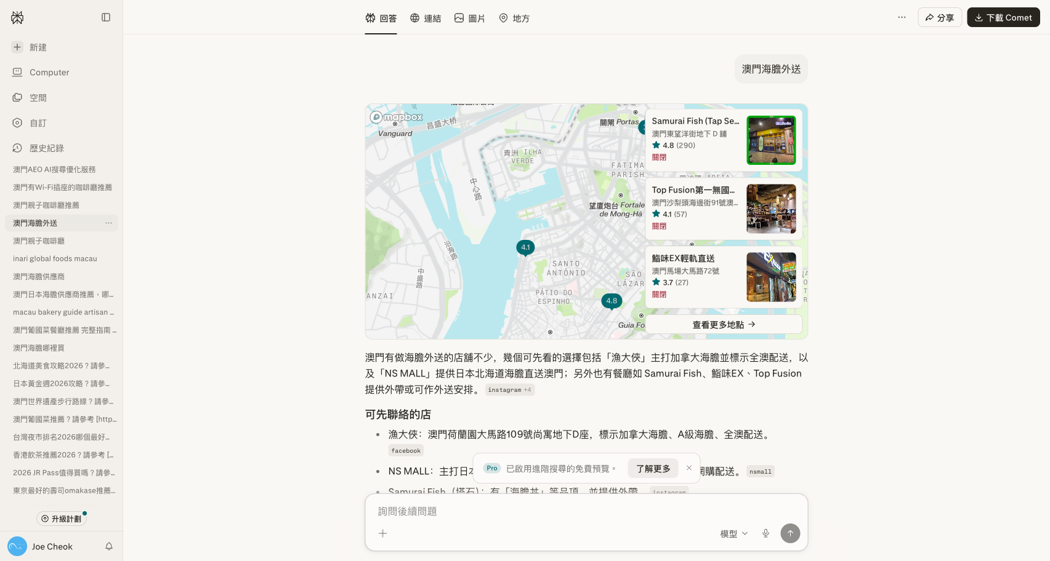Open history item 北海道美食攻略2026
This screenshot has height=561, width=1050.
coord(62,365)
